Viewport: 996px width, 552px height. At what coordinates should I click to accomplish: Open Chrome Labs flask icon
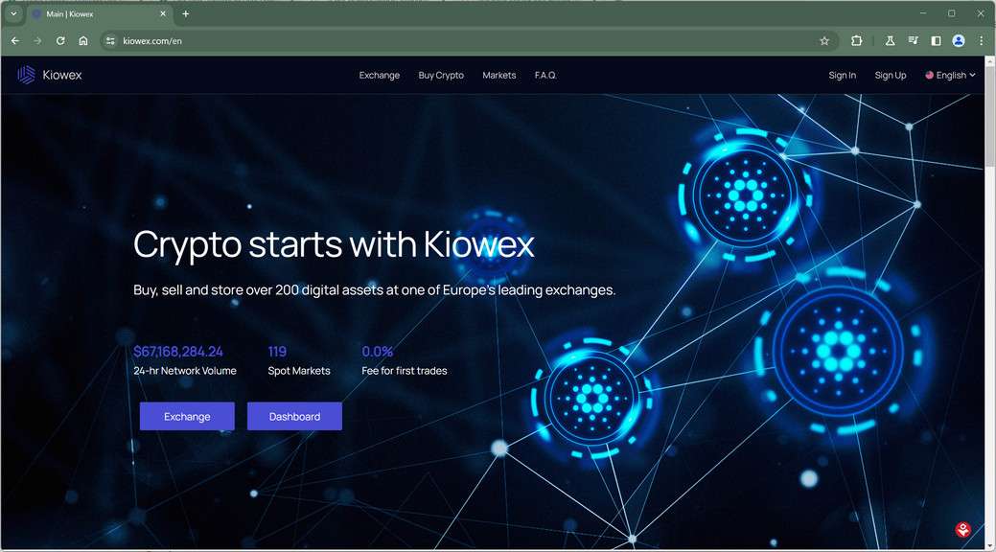890,40
